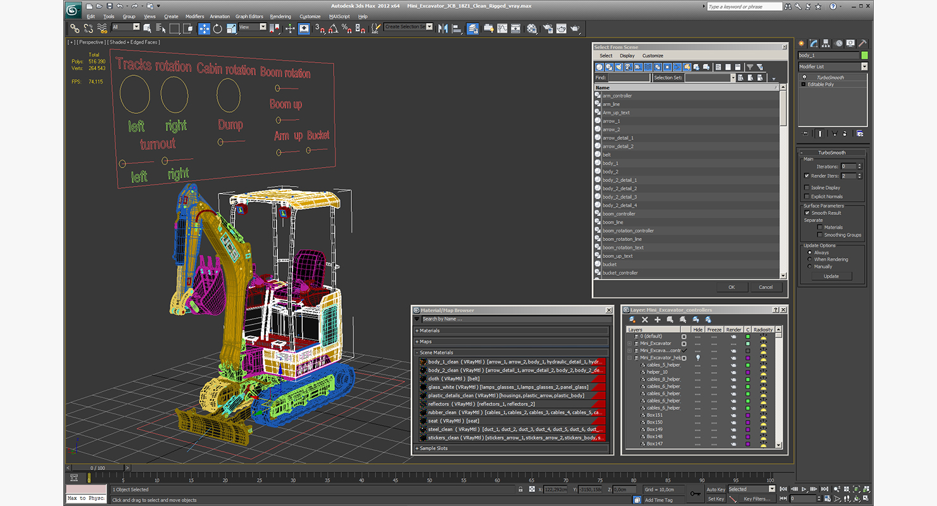Screen dimensions: 937x506
Task: Expand the Materials rollout in Material Browser
Action: coord(512,331)
